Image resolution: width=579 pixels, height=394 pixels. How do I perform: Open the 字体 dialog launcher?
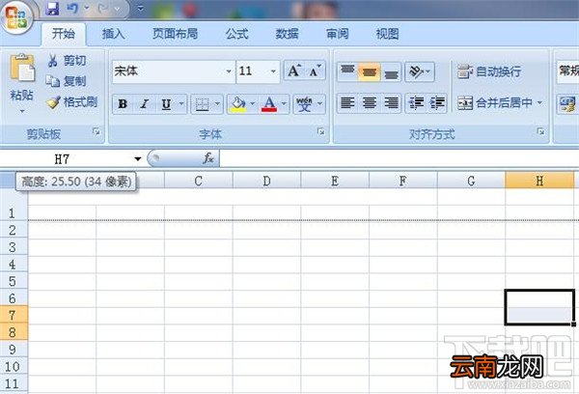tap(321, 131)
